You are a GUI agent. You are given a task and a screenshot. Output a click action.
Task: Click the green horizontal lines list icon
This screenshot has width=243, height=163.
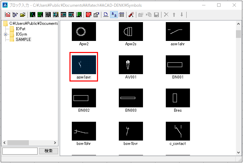click(79, 15)
